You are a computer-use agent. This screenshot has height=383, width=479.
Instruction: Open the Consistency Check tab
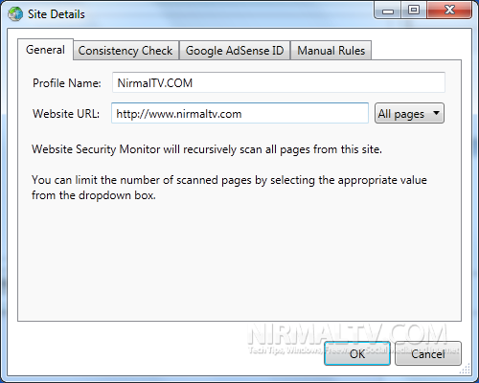click(125, 51)
